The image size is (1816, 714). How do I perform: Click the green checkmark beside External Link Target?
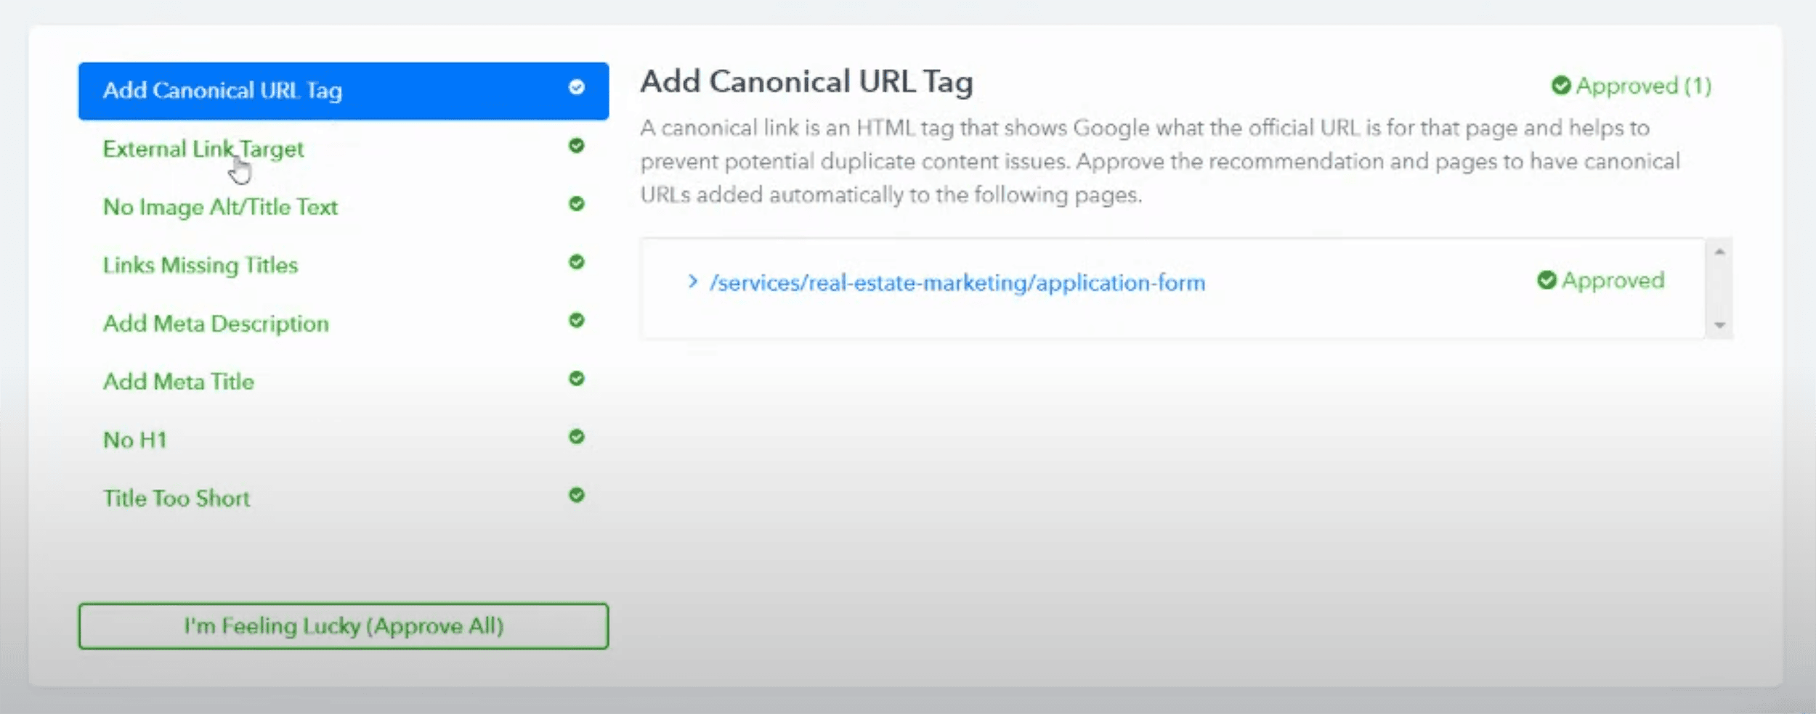[576, 147]
